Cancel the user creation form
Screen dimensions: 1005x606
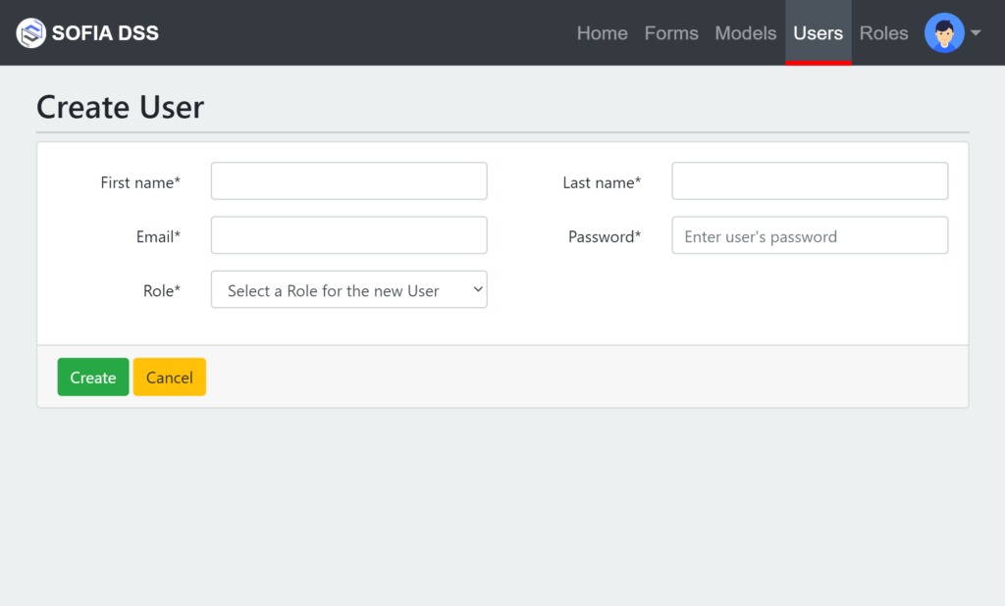pyautogui.click(x=169, y=378)
